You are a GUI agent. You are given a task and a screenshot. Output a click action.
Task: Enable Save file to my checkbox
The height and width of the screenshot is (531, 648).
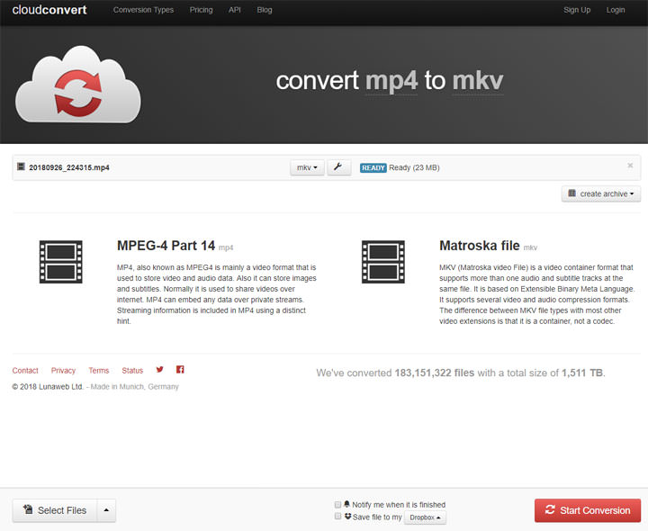click(337, 516)
